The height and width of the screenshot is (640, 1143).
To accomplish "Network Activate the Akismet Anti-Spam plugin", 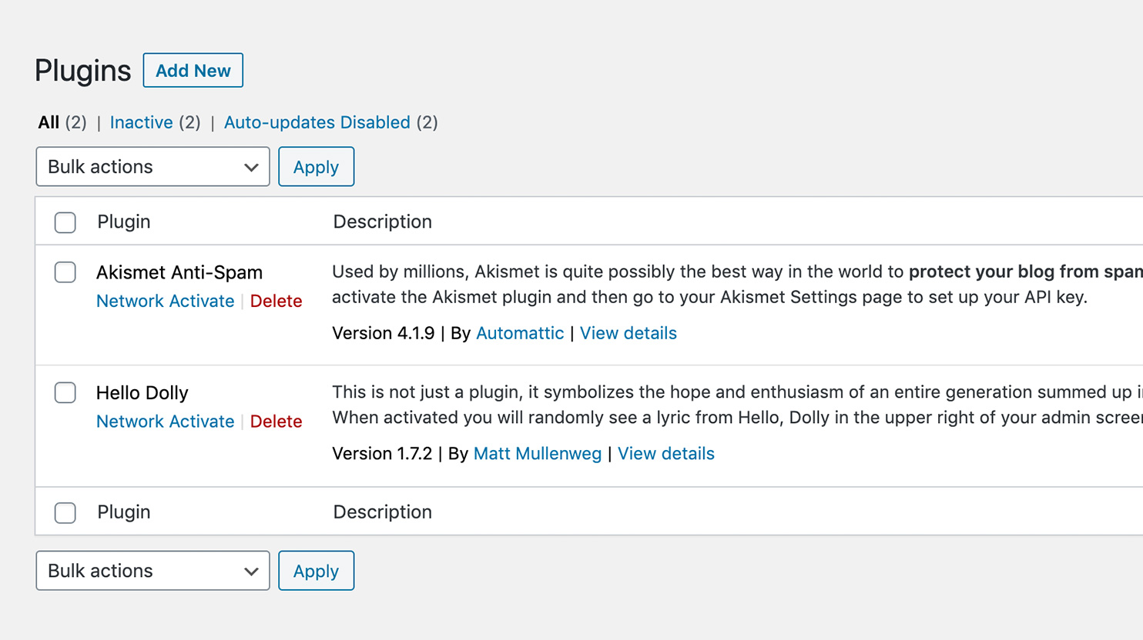I will [x=165, y=301].
